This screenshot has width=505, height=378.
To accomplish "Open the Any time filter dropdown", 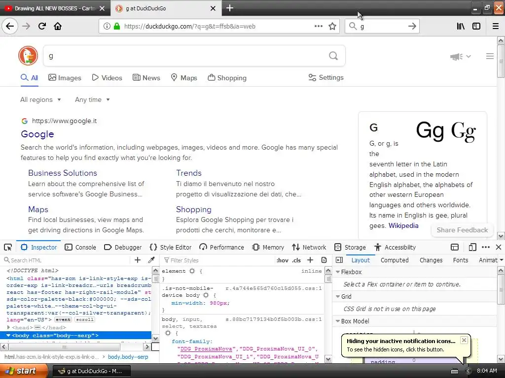I will (92, 99).
